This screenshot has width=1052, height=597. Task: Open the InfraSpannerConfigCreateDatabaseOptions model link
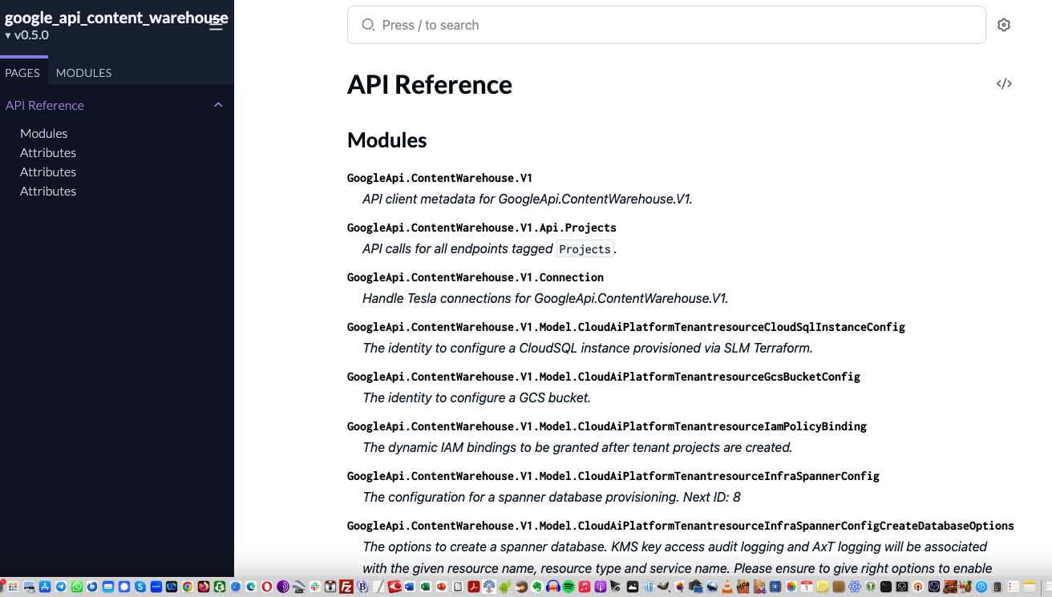coord(680,526)
